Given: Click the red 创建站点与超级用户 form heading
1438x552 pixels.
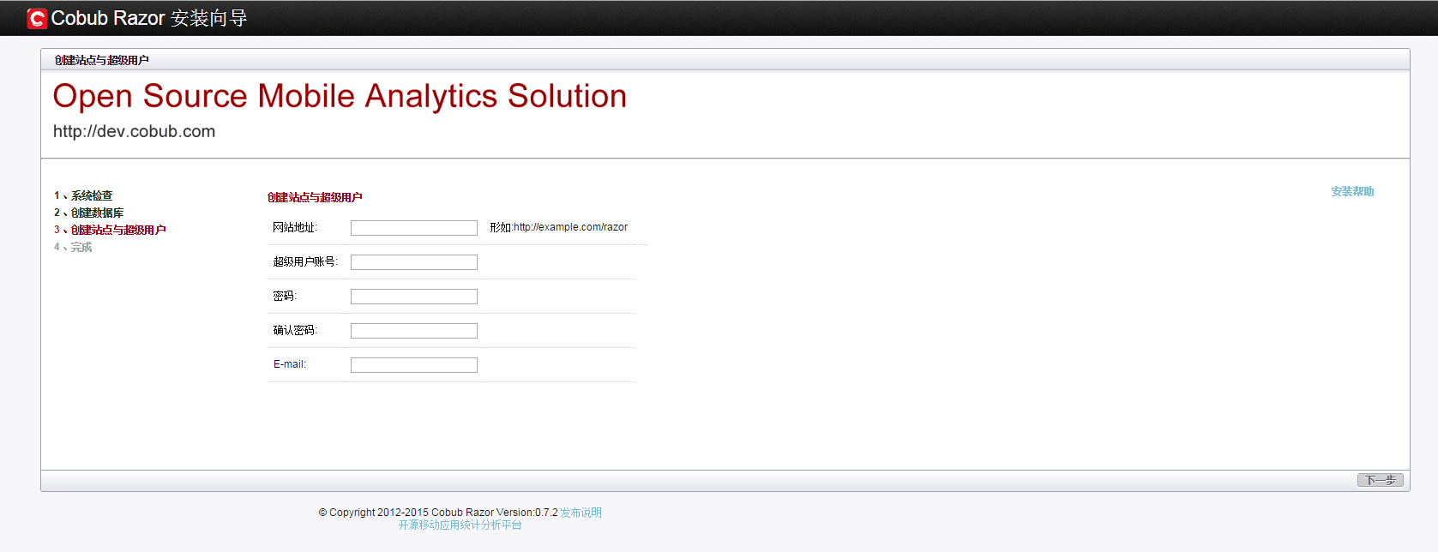Looking at the screenshot, I should (315, 197).
